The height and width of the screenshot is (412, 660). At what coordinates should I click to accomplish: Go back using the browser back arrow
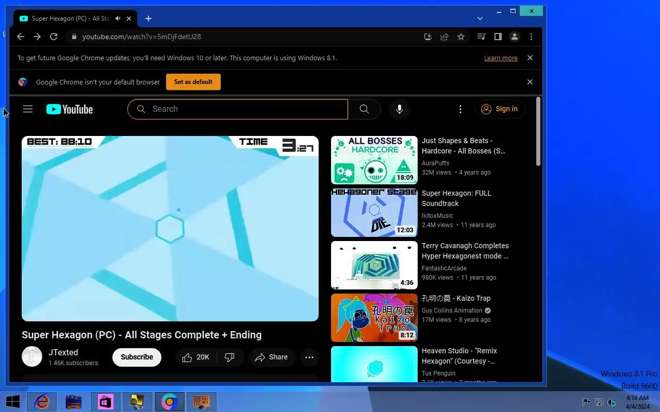point(21,37)
